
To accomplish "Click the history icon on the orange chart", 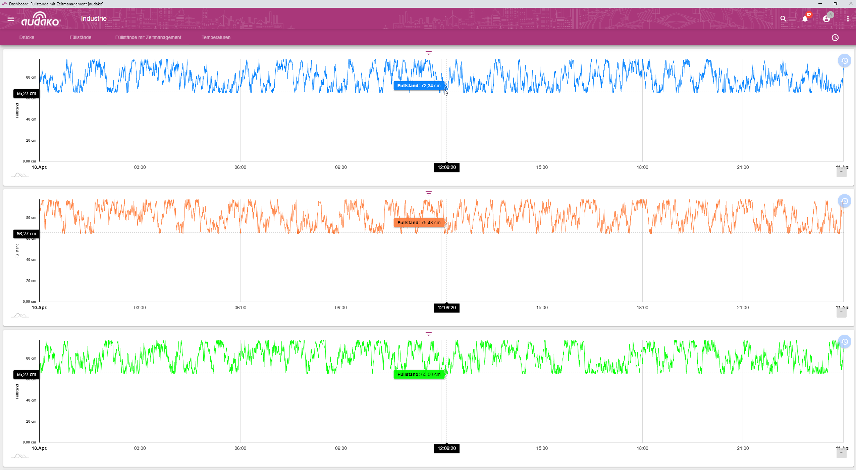I will click(845, 201).
